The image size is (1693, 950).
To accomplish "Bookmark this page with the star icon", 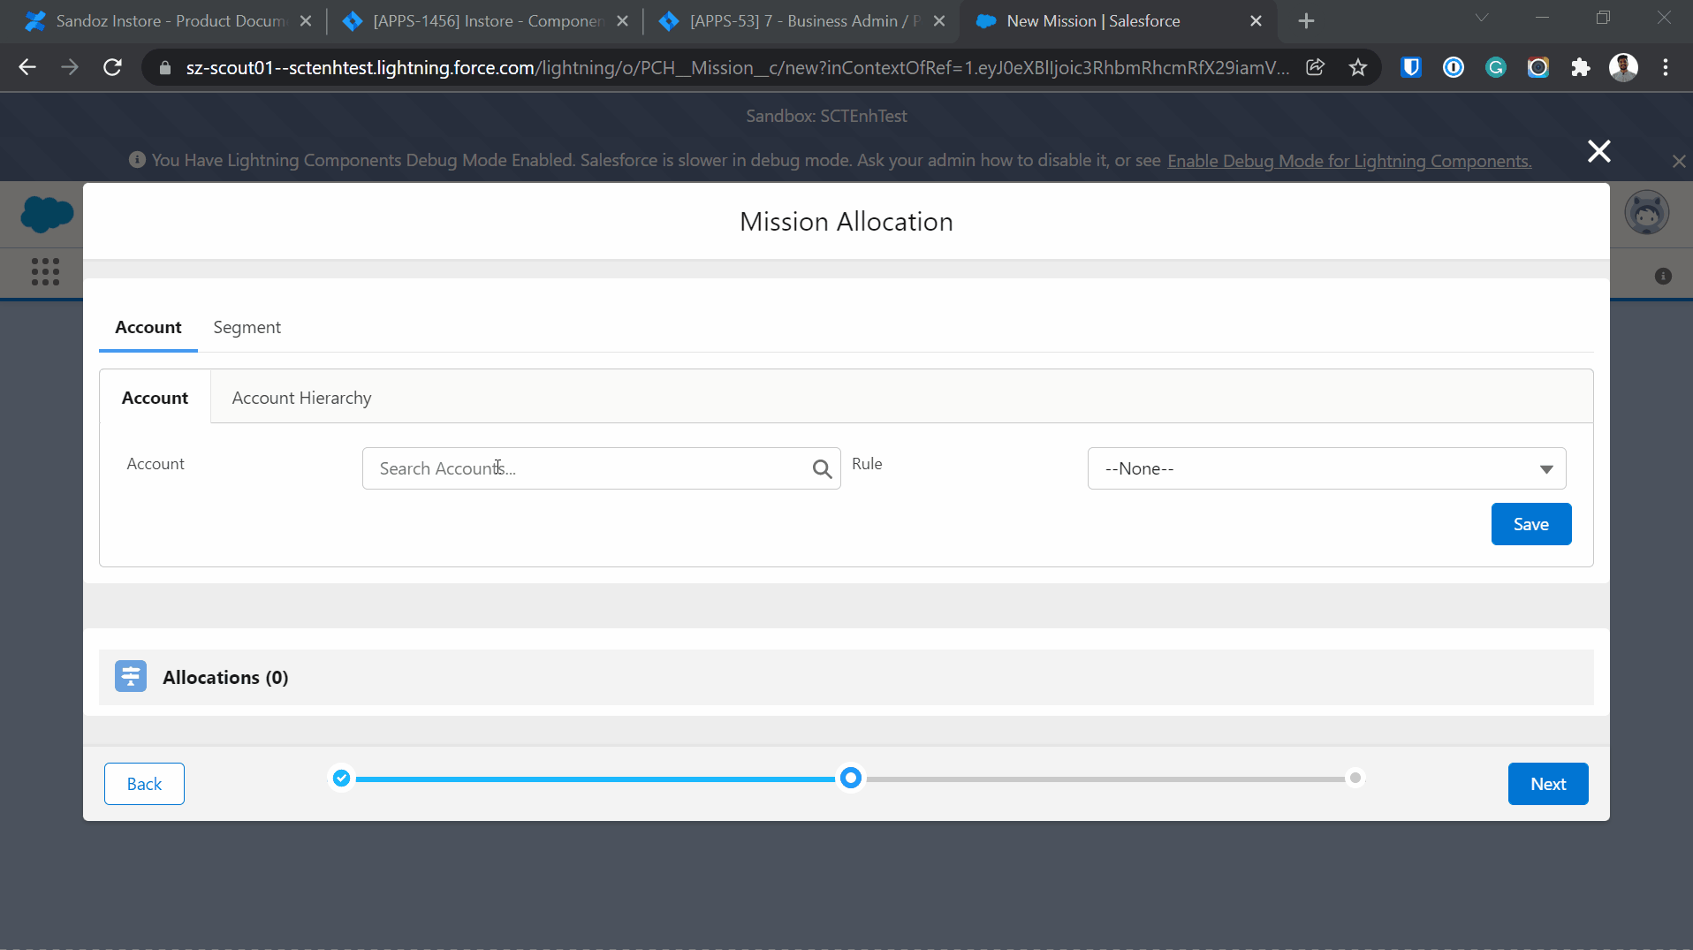I will click(x=1358, y=67).
